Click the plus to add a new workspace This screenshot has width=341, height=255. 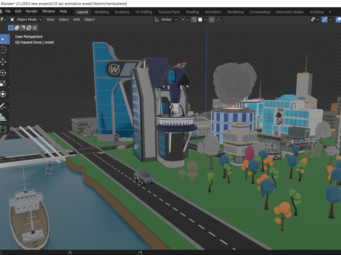coord(330,12)
